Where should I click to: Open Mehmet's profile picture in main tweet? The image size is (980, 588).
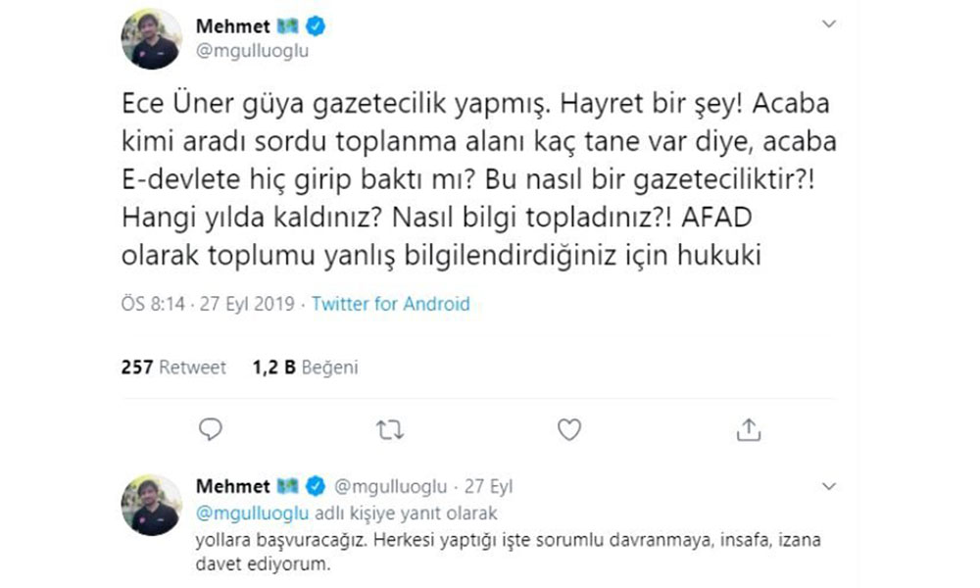click(151, 39)
